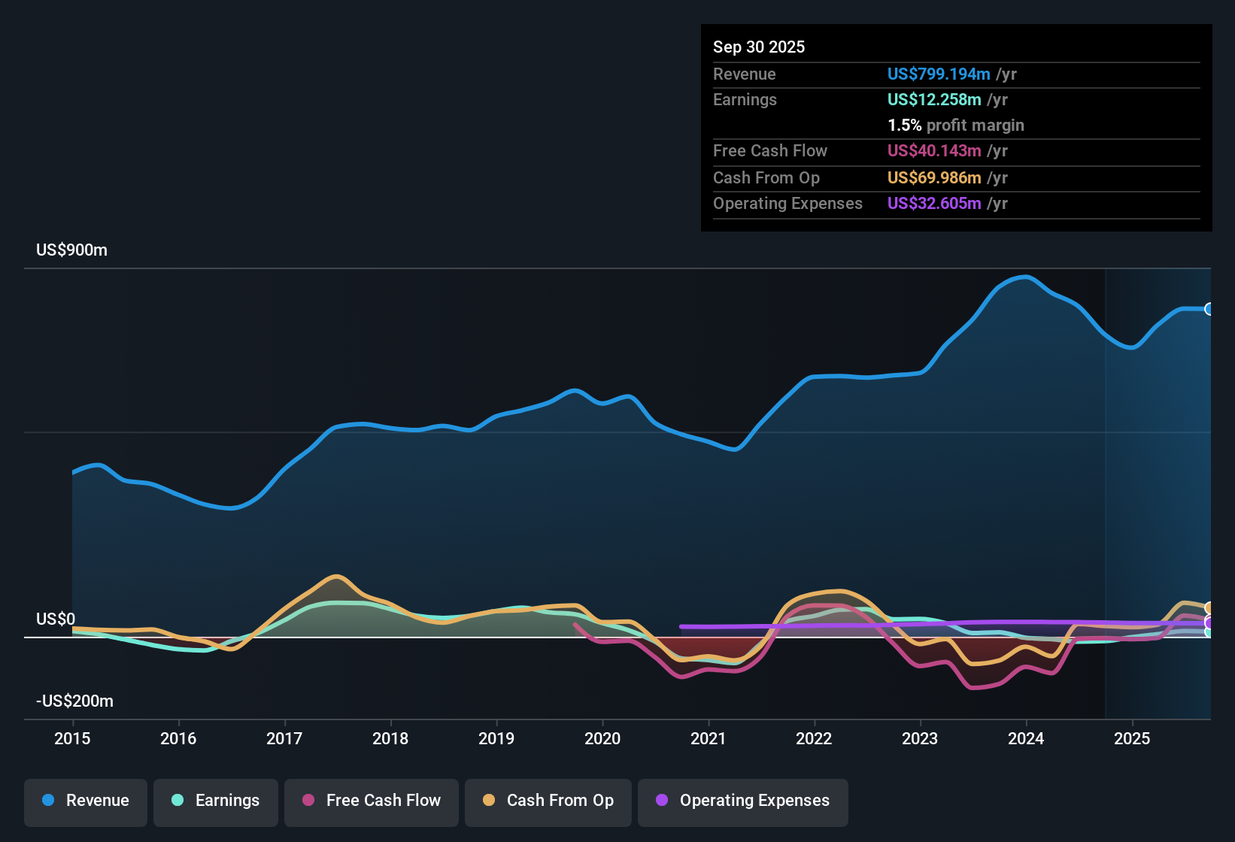Click the teal Earnings legend dot
The width and height of the screenshot is (1235, 842).
point(178,801)
